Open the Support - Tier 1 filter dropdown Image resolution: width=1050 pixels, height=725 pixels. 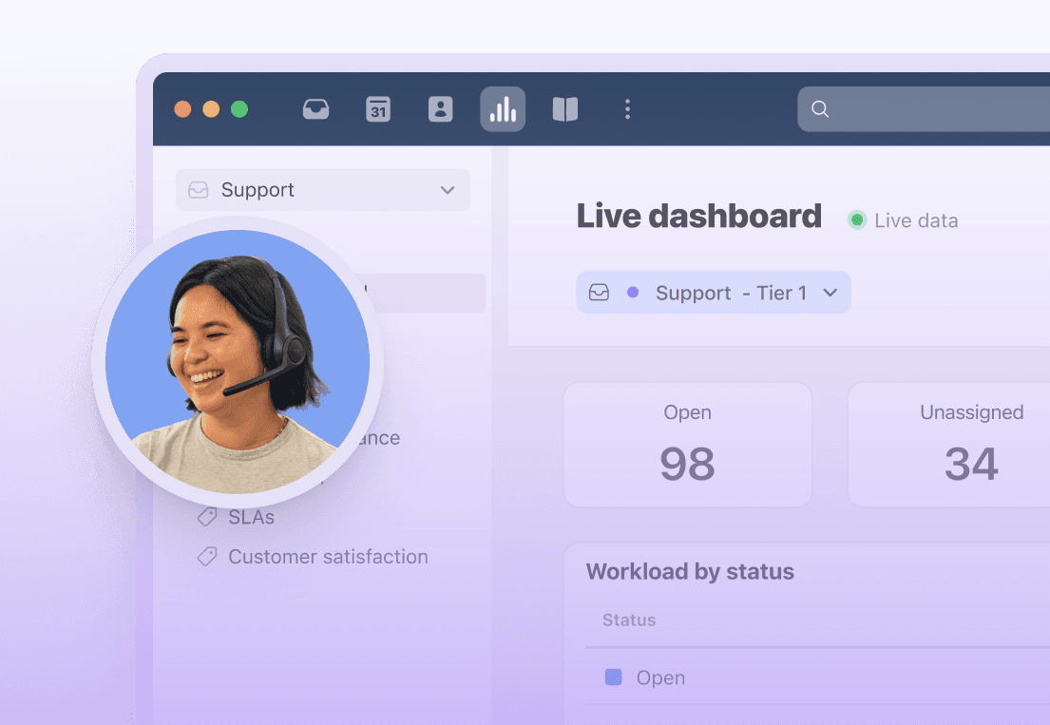coord(713,293)
